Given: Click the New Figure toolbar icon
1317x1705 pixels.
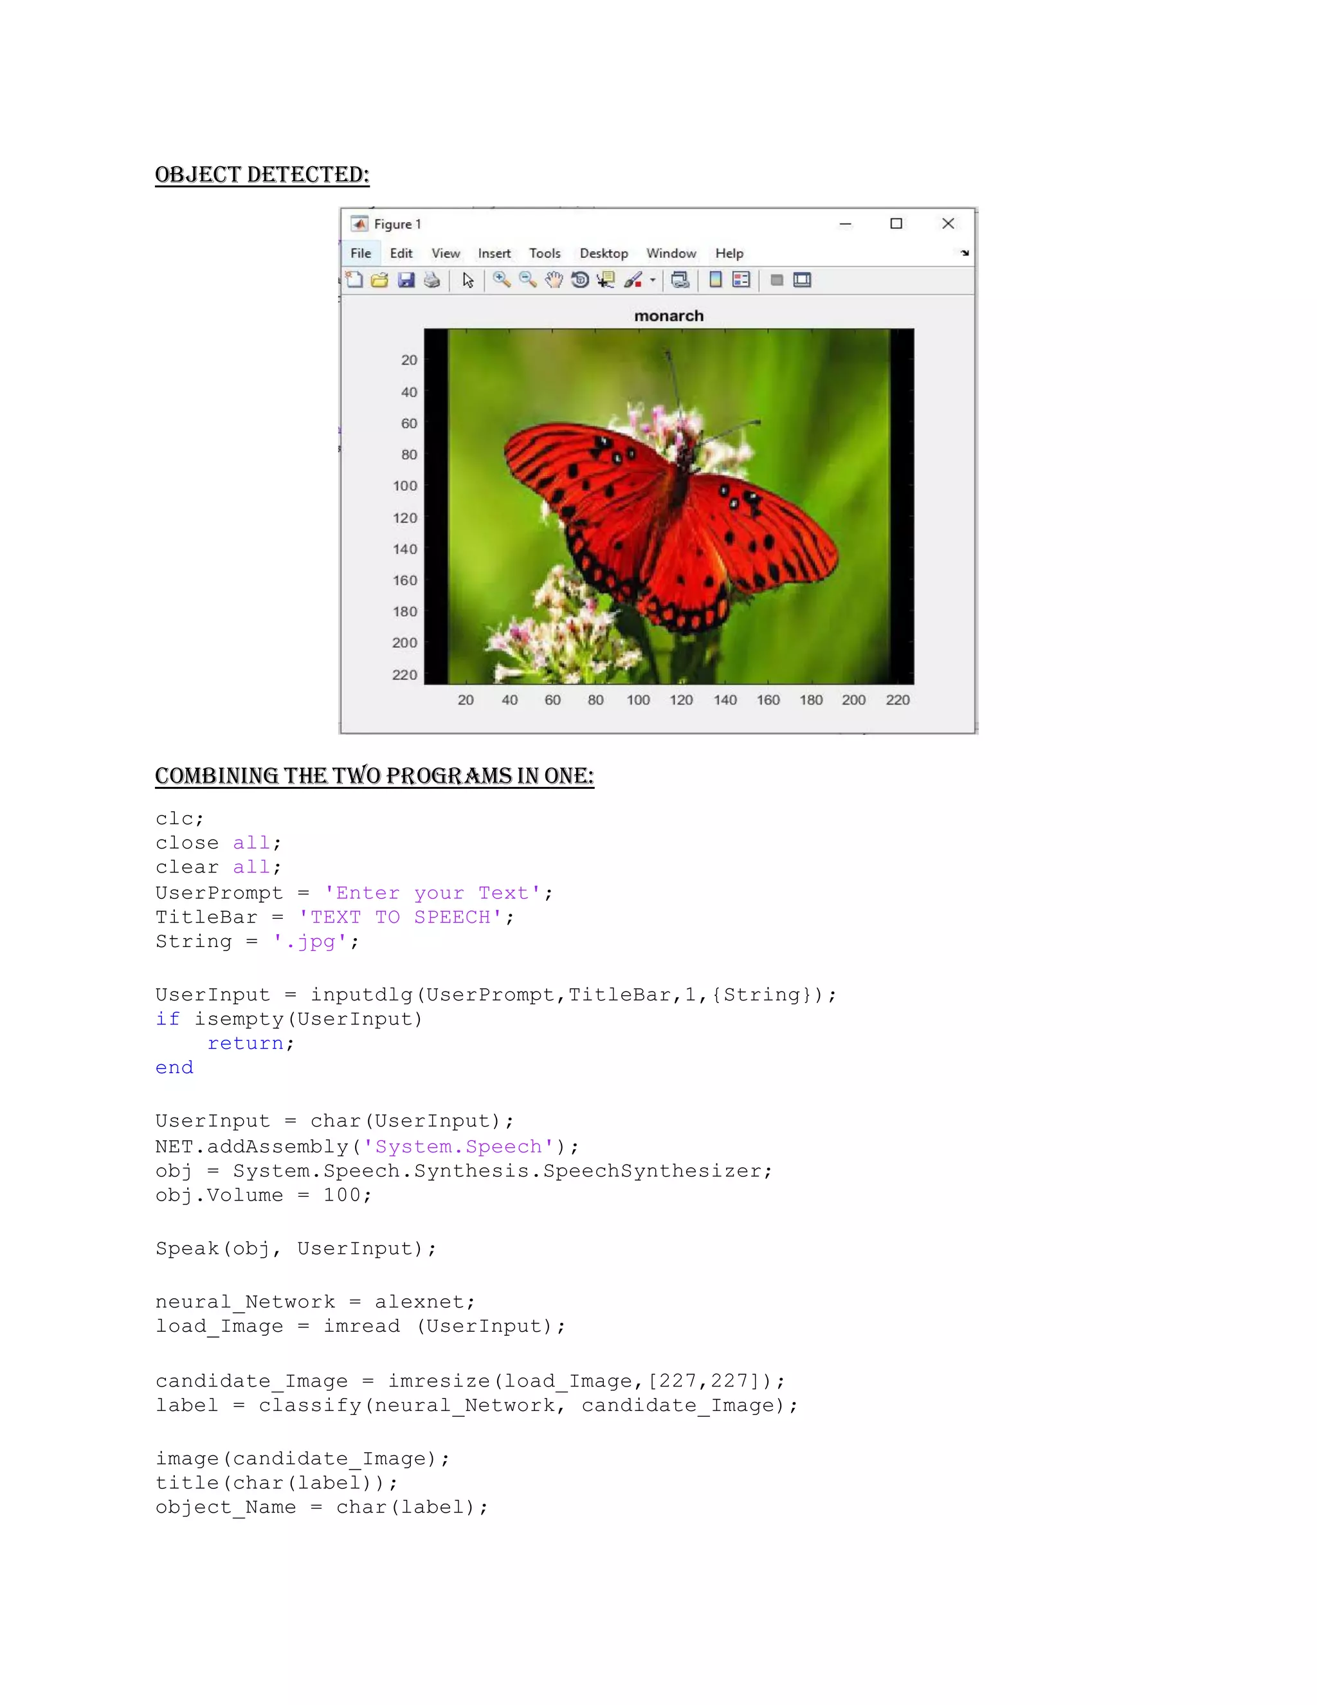Looking at the screenshot, I should (x=354, y=281).
